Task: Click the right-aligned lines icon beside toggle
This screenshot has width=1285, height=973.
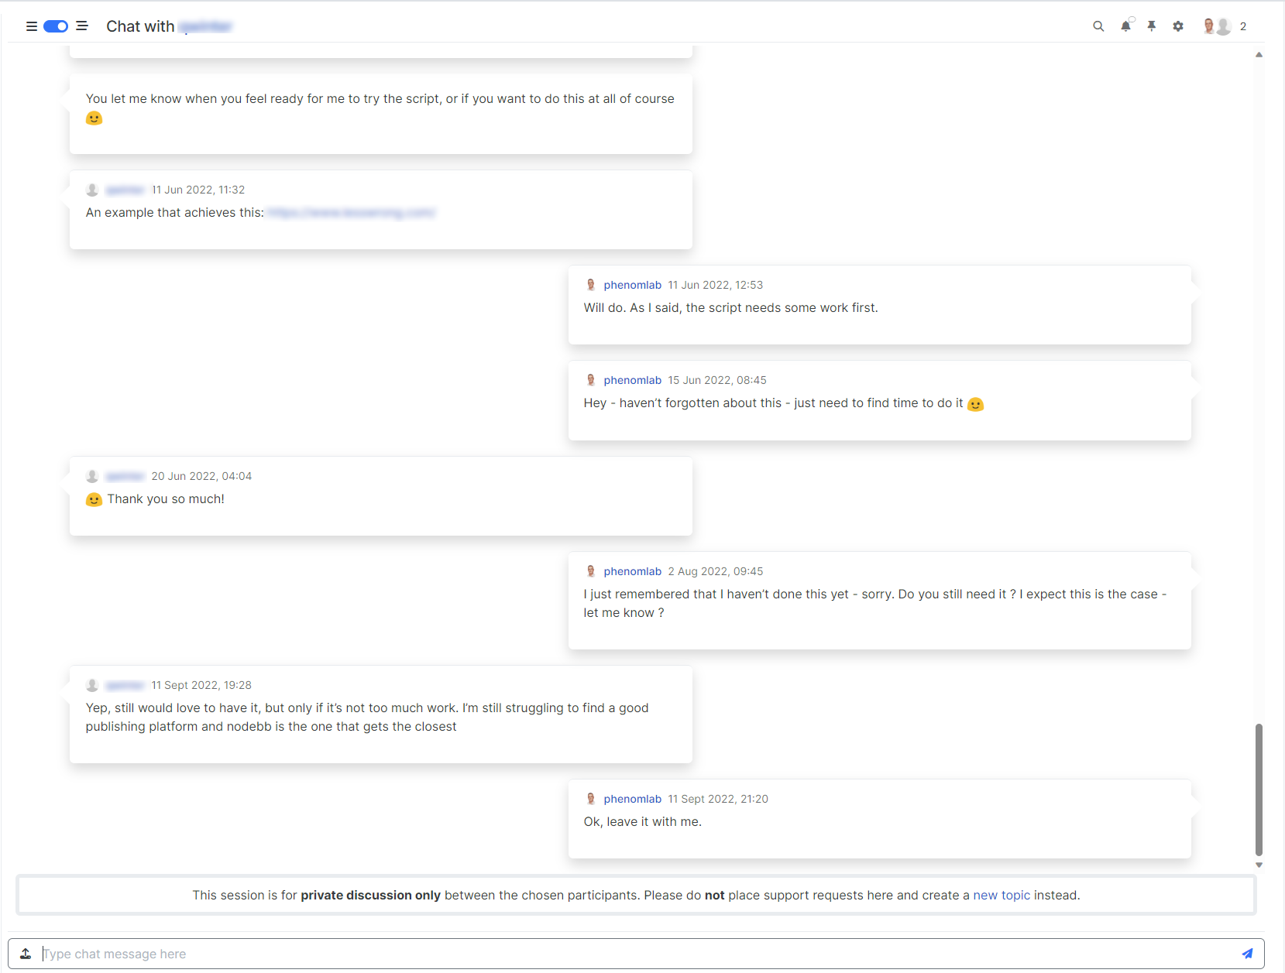Action: coord(82,26)
